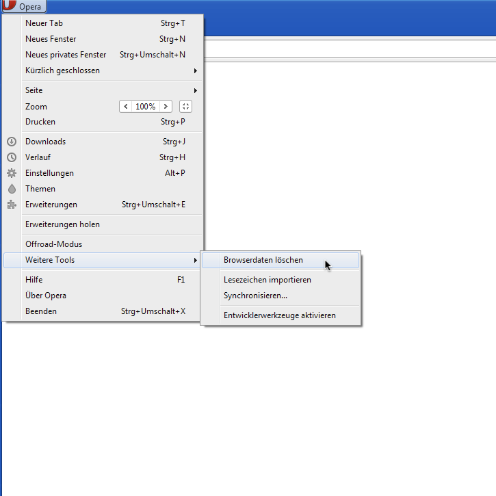496x496 pixels.
Task: Open Downloads menu entry
Action: coord(103,142)
